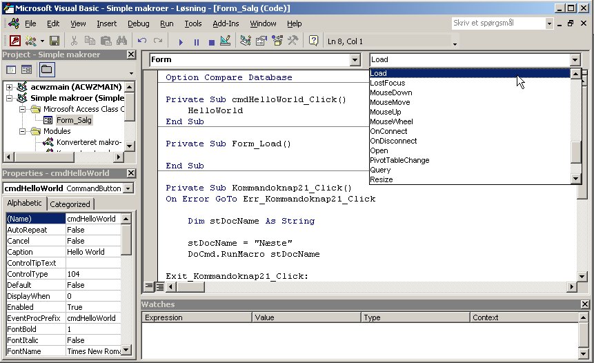Switch to Full Module View button

(x=159, y=286)
